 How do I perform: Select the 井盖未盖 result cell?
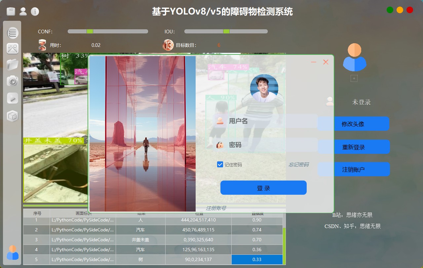(x=140, y=240)
